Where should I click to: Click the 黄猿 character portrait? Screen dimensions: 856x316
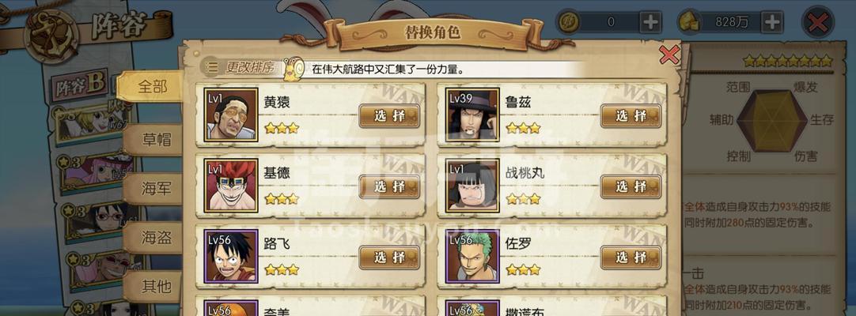(231, 115)
